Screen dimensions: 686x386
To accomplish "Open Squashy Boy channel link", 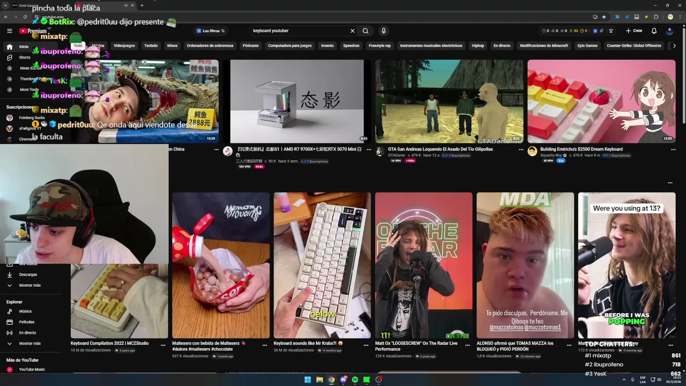I will tap(551, 155).
